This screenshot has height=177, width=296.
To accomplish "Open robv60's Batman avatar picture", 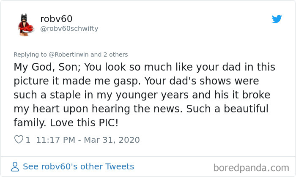I will point(26,24).
